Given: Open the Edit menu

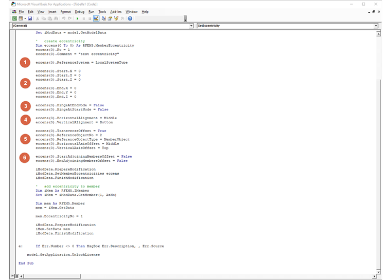Looking at the screenshot, I should coord(30,12).
